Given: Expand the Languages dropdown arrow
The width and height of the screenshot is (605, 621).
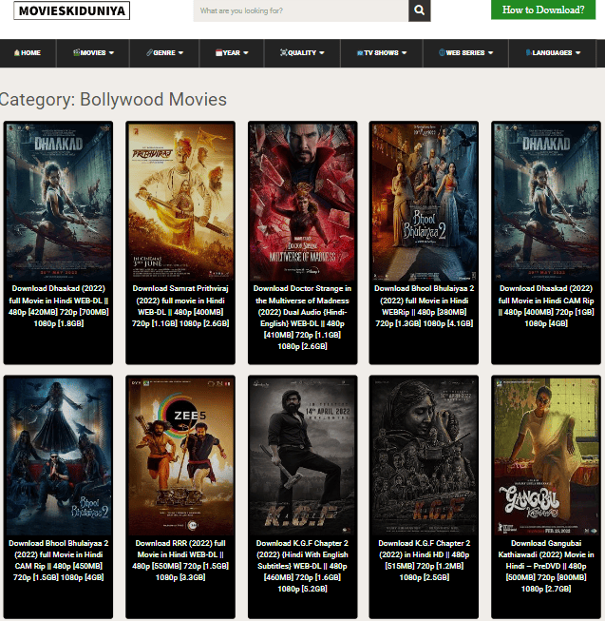Looking at the screenshot, I should point(577,52).
